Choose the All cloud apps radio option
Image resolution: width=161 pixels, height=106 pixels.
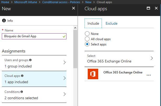(x=87, y=39)
